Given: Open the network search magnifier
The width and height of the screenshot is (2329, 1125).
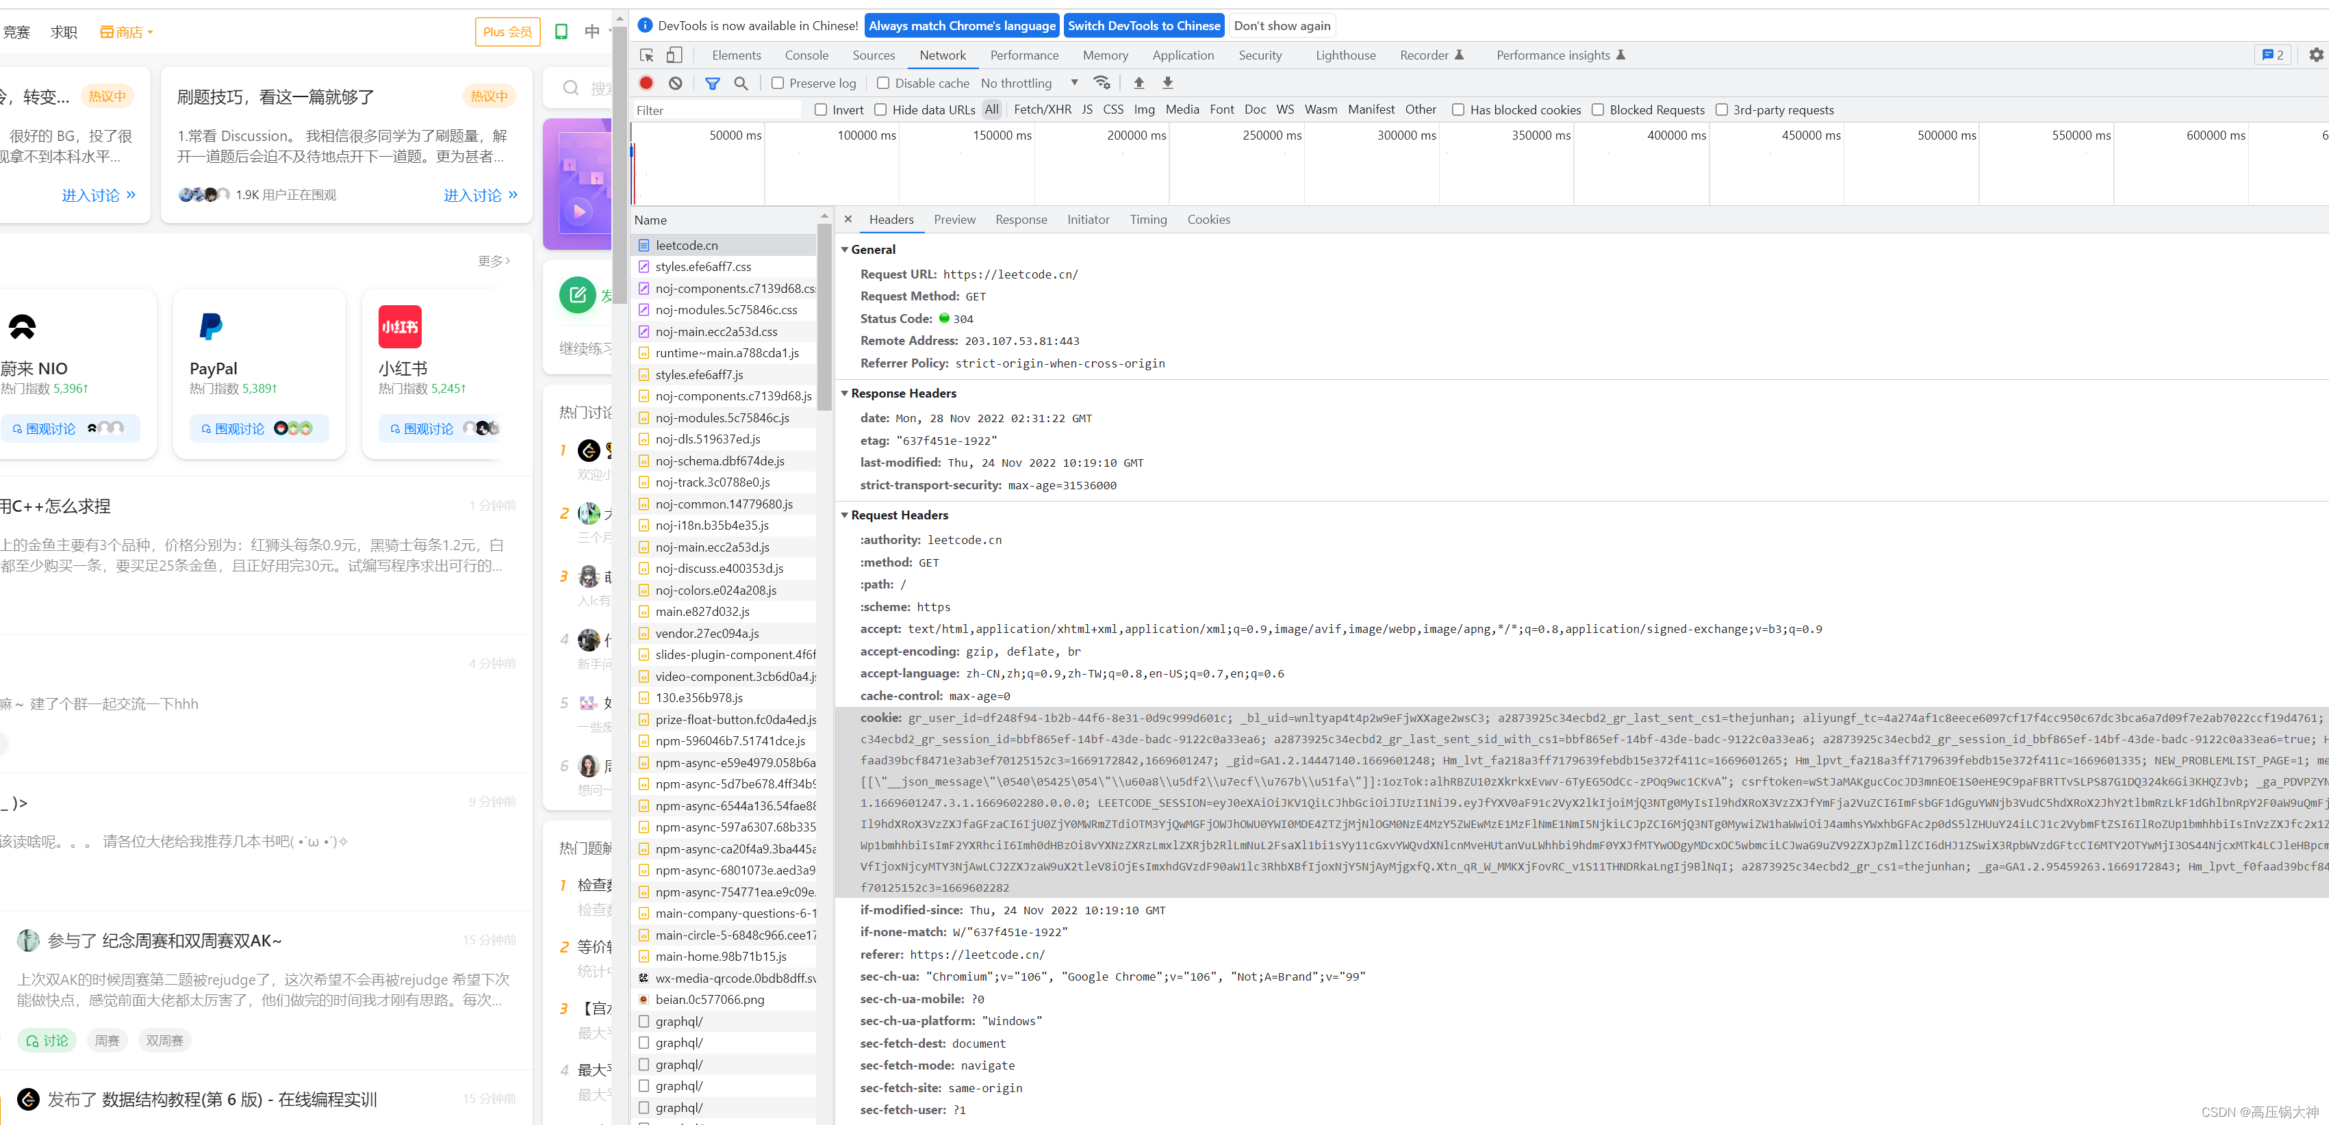Looking at the screenshot, I should tap(741, 83).
